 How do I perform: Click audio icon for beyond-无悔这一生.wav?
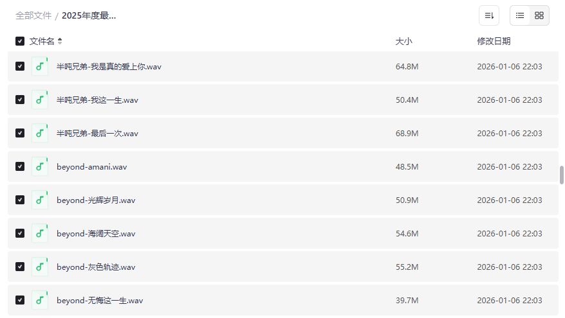point(40,300)
